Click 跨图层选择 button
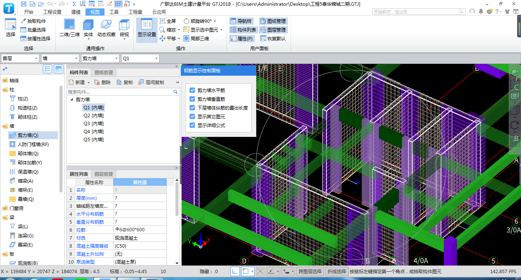Screen dimensions: 521x280 pyautogui.click(x=310, y=271)
